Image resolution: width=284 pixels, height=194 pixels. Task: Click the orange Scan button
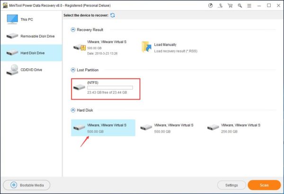(x=264, y=185)
